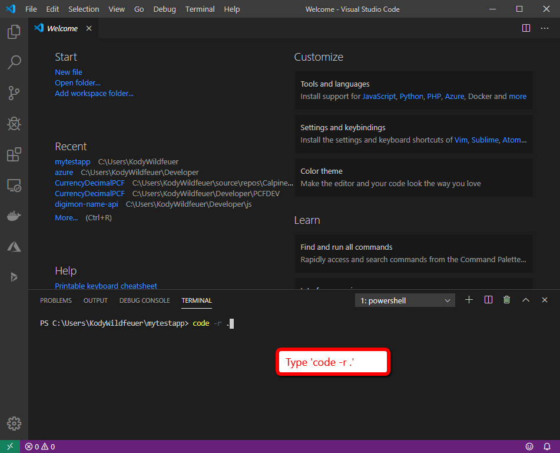Open the Color theme card
560x453 pixels.
[x=413, y=177]
